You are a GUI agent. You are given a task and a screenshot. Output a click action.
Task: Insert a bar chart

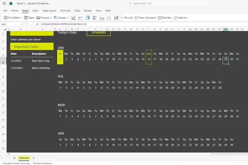95,18
